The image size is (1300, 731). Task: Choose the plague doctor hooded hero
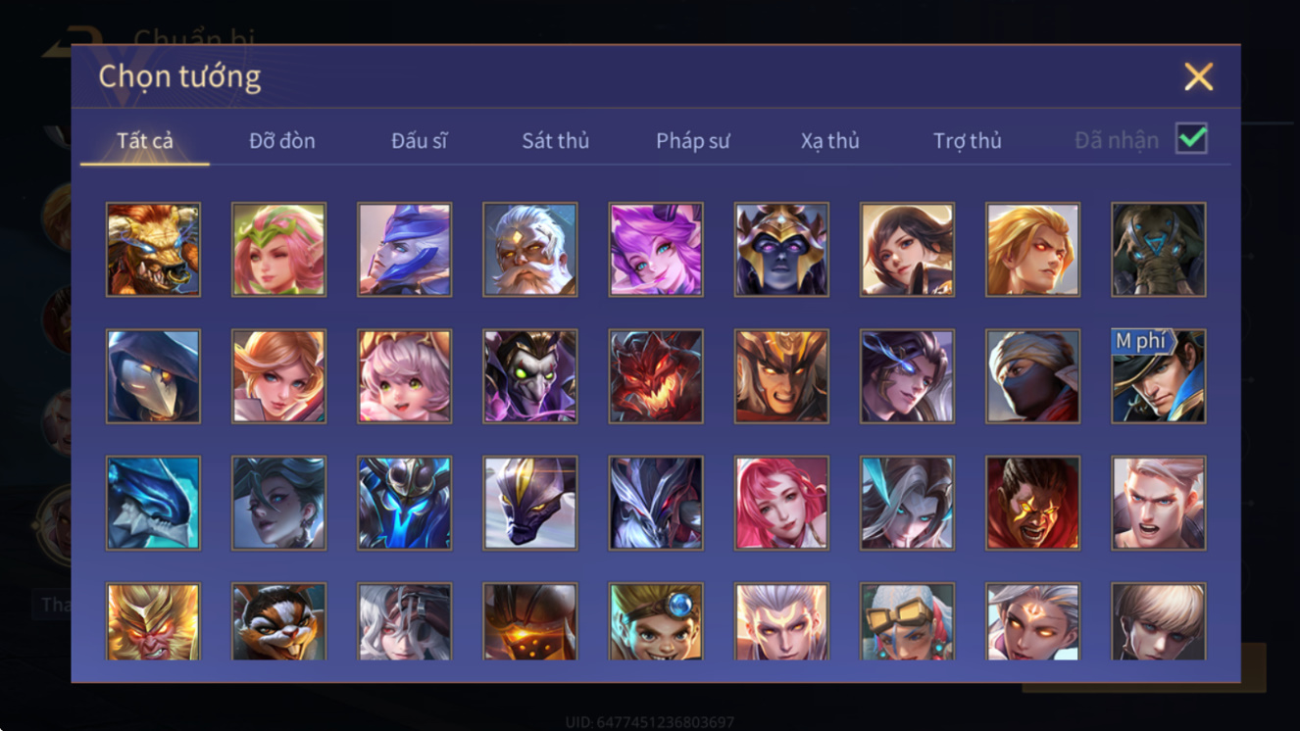point(153,376)
